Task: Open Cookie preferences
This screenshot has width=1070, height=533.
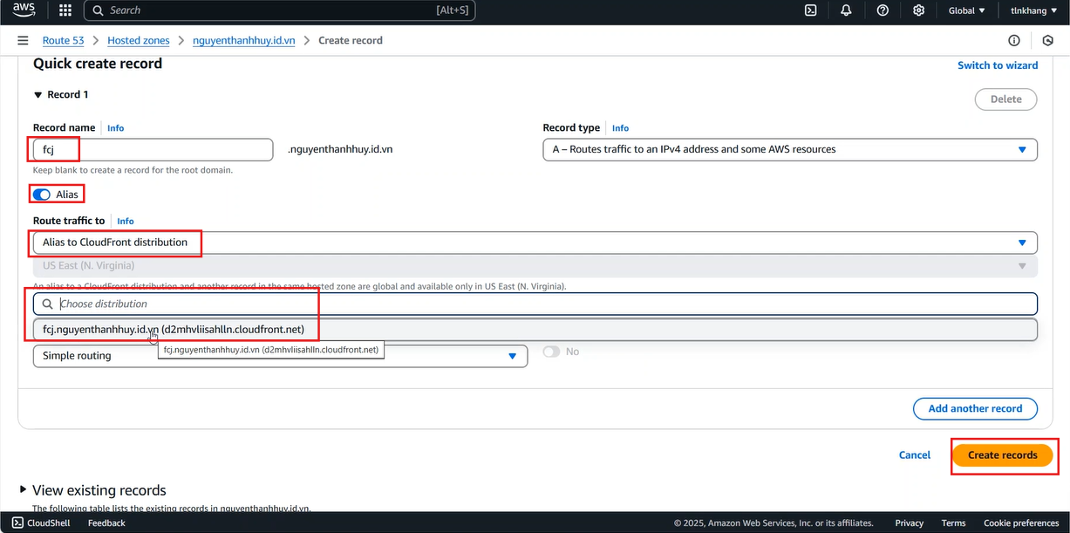Action: coord(1021,523)
